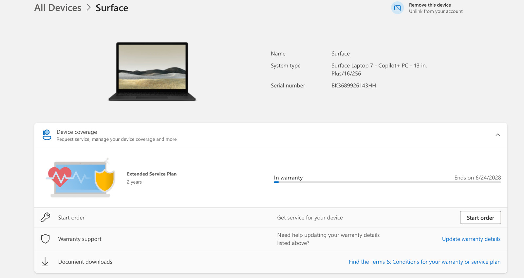Go back to All Devices breadcrumb
The image size is (524, 278).
58,8
